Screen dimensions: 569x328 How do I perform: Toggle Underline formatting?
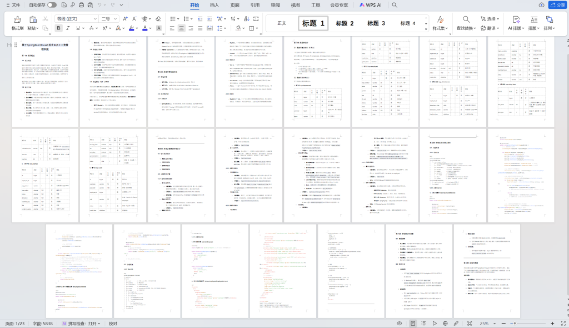pos(78,28)
